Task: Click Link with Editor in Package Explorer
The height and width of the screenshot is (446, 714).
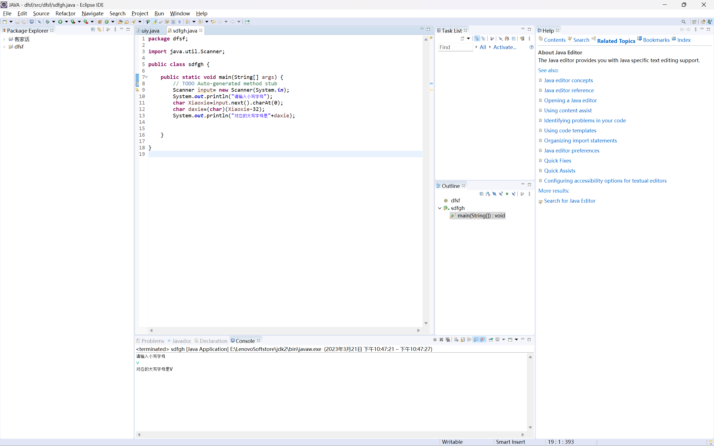Action: pyautogui.click(x=99, y=30)
